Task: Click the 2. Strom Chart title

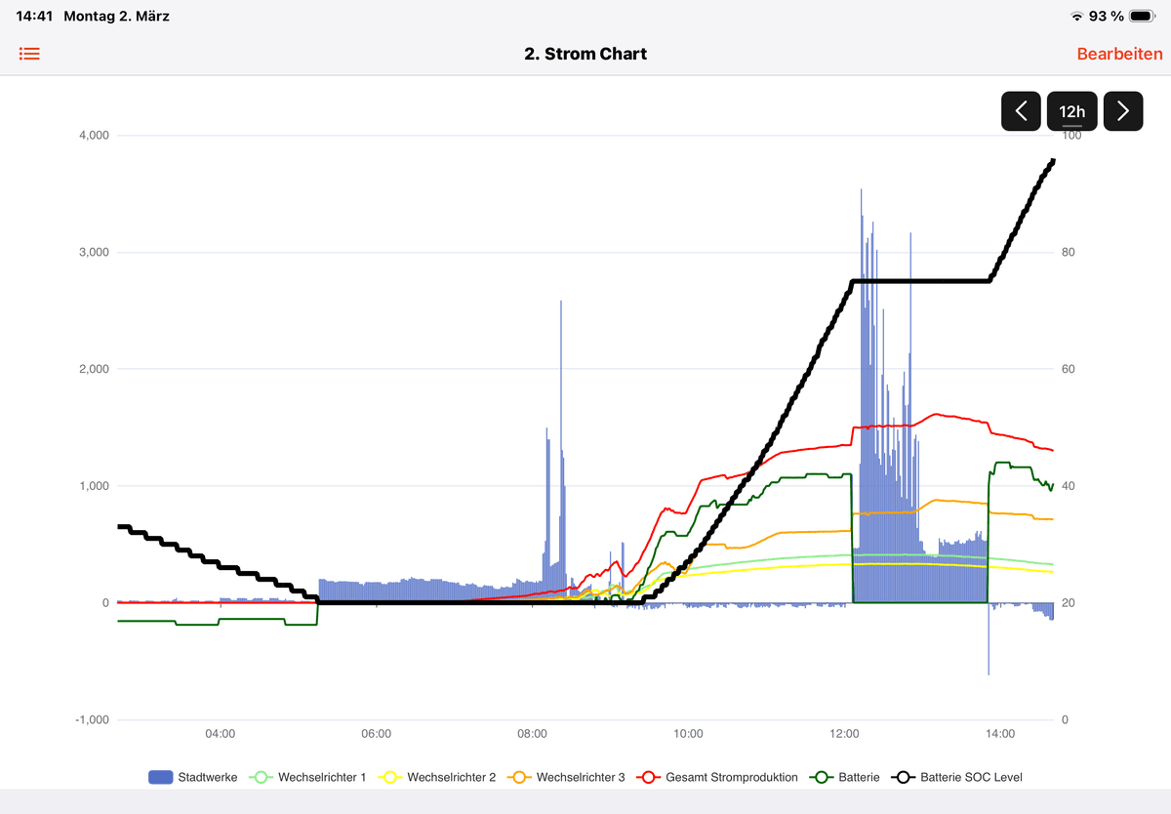Action: 585,54
